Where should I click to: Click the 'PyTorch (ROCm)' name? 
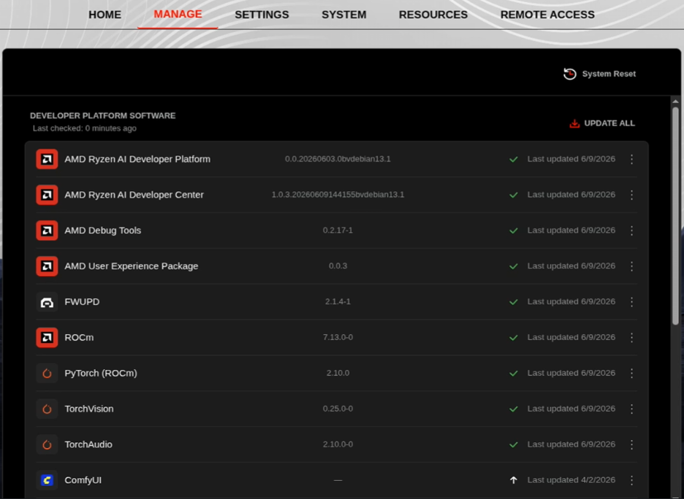[101, 374]
